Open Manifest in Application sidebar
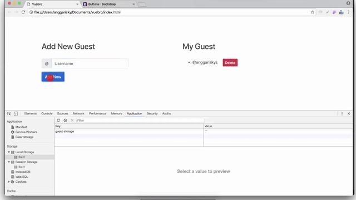The height and width of the screenshot is (200, 356). tap(21, 127)
